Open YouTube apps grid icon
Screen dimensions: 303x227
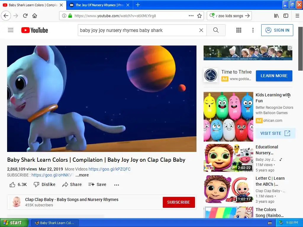click(x=239, y=30)
